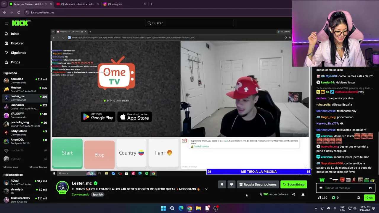Open EddySoto55 channel in Siguiendo list
This screenshot has height=213, width=379.
click(x=25, y=133)
